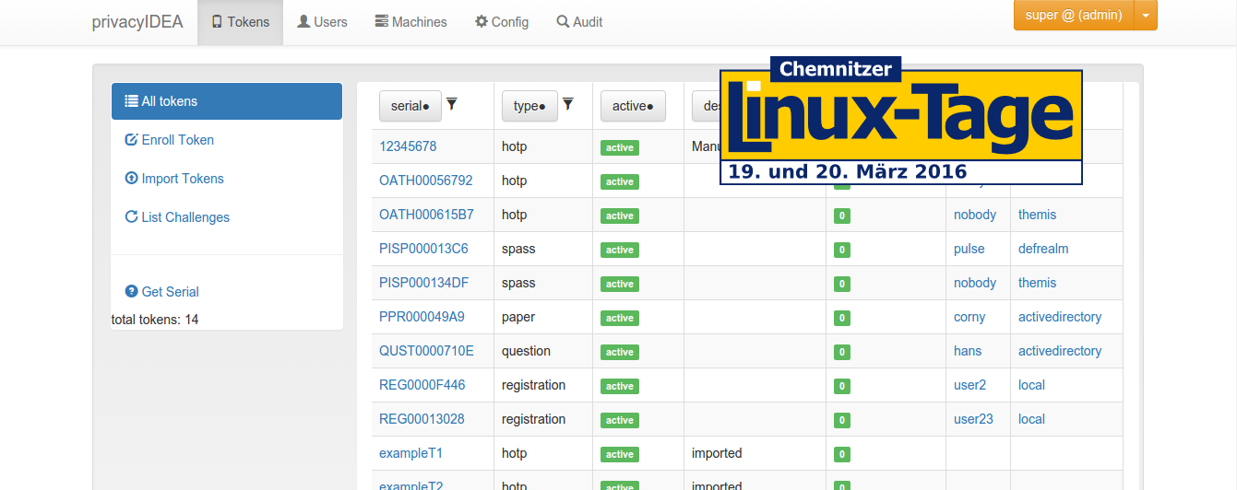Open token exampleT1
Screen dimensions: 1237x490
coord(410,453)
